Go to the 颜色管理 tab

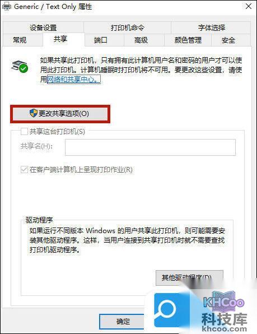[188, 40]
